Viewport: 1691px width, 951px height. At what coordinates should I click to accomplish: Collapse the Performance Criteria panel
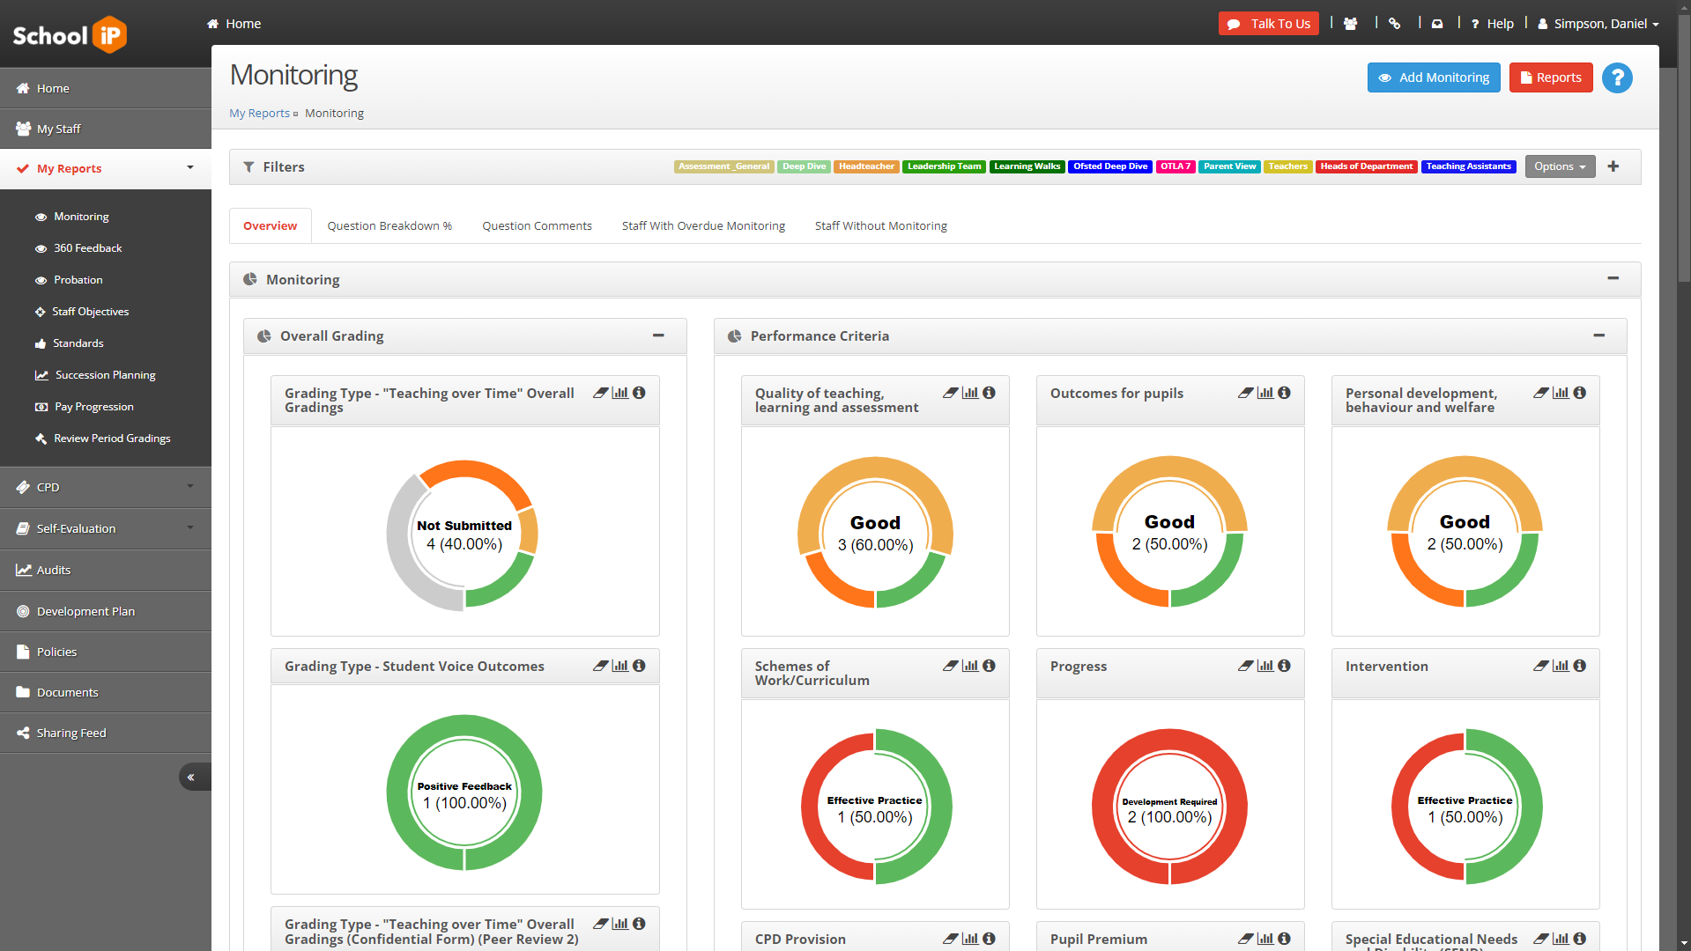1599,335
